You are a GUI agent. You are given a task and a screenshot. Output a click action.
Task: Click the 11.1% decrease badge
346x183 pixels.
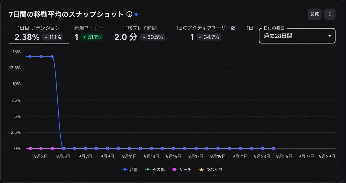pyautogui.click(x=53, y=37)
